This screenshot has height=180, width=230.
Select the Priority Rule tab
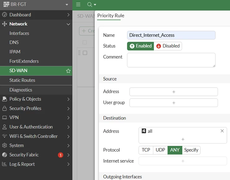click(111, 15)
